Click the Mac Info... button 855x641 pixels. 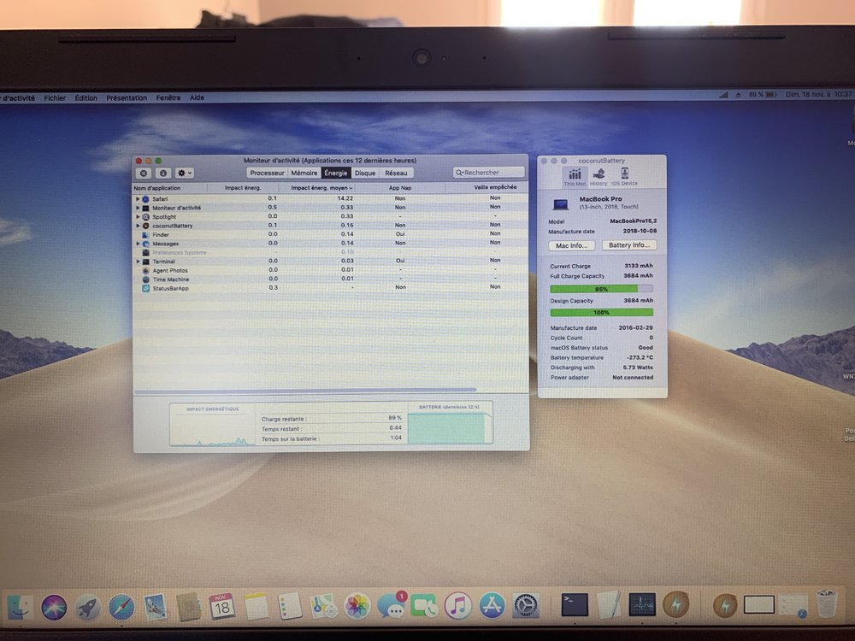click(570, 245)
